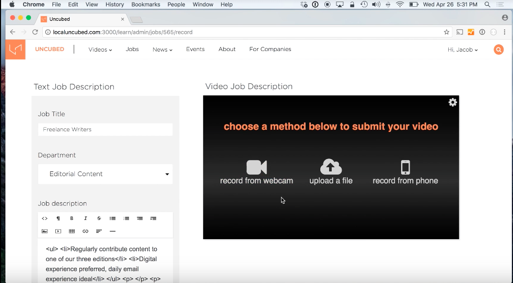Insert image into job description
The height and width of the screenshot is (283, 513).
(x=44, y=231)
